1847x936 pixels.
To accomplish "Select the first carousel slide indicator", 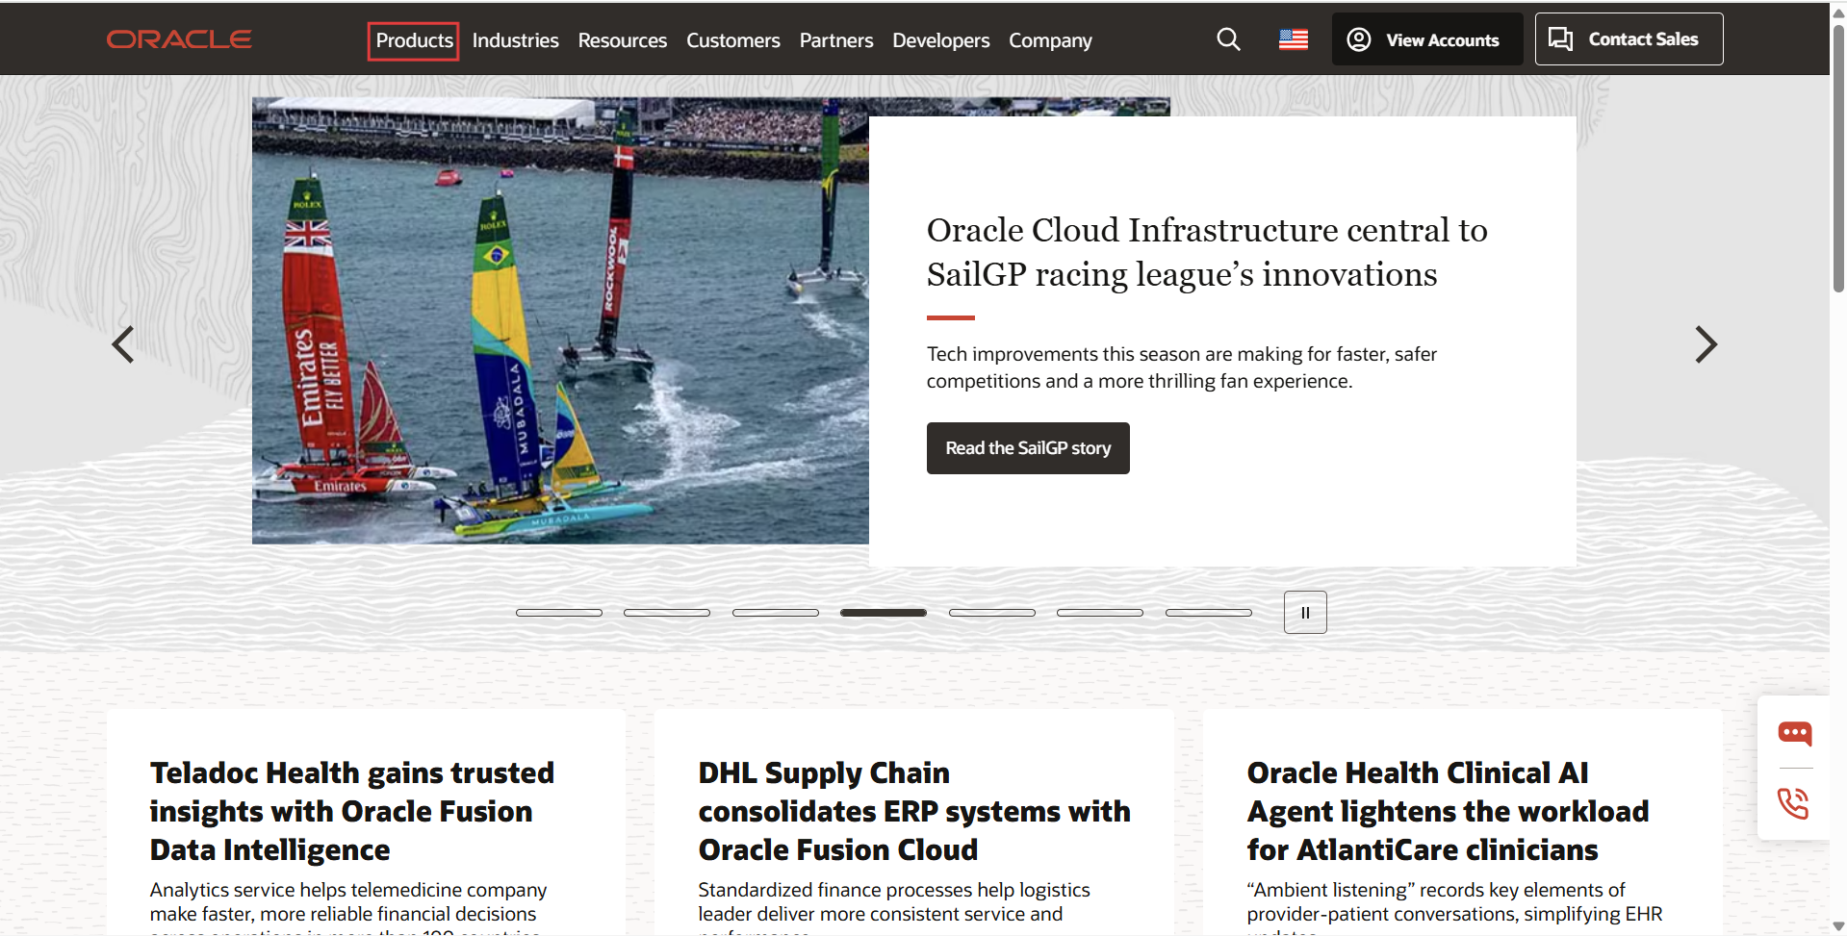I will tap(559, 613).
